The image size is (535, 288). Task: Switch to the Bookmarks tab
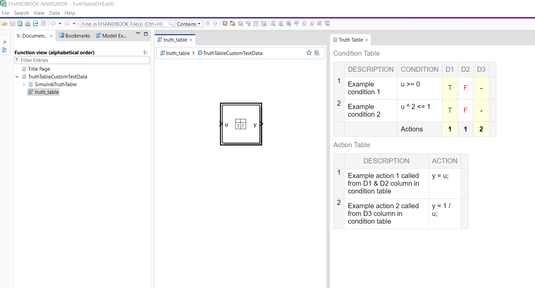[75, 36]
